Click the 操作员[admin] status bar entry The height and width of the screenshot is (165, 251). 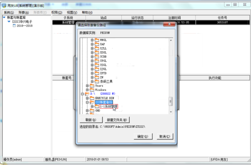[23, 160]
